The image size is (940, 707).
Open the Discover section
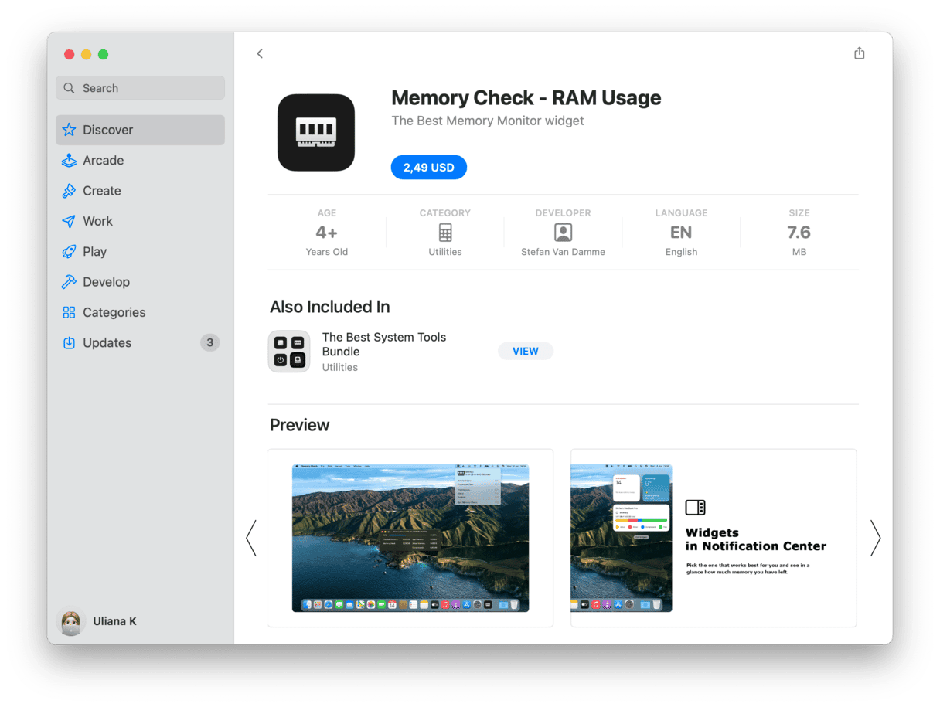tap(140, 130)
